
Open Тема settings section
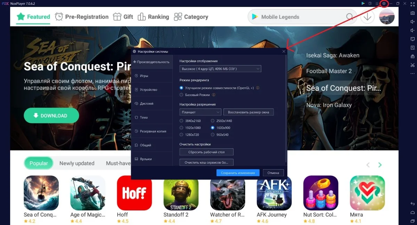(x=152, y=117)
